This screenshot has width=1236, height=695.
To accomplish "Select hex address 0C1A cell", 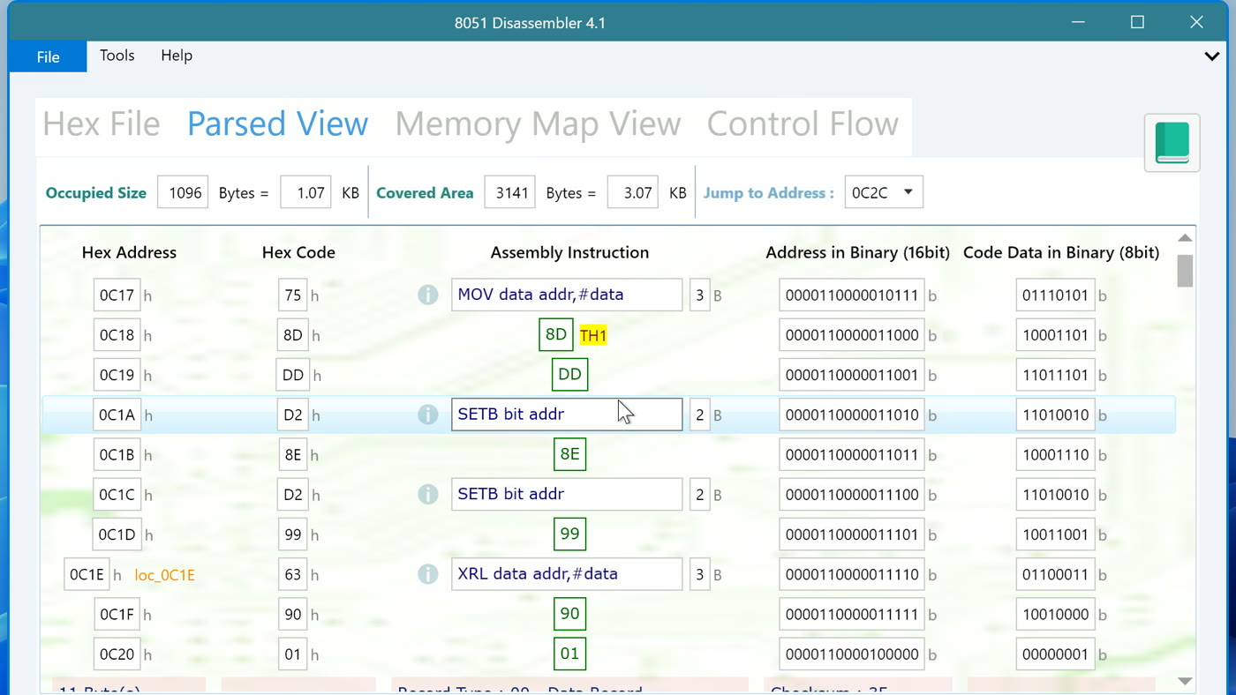I will pos(117,415).
